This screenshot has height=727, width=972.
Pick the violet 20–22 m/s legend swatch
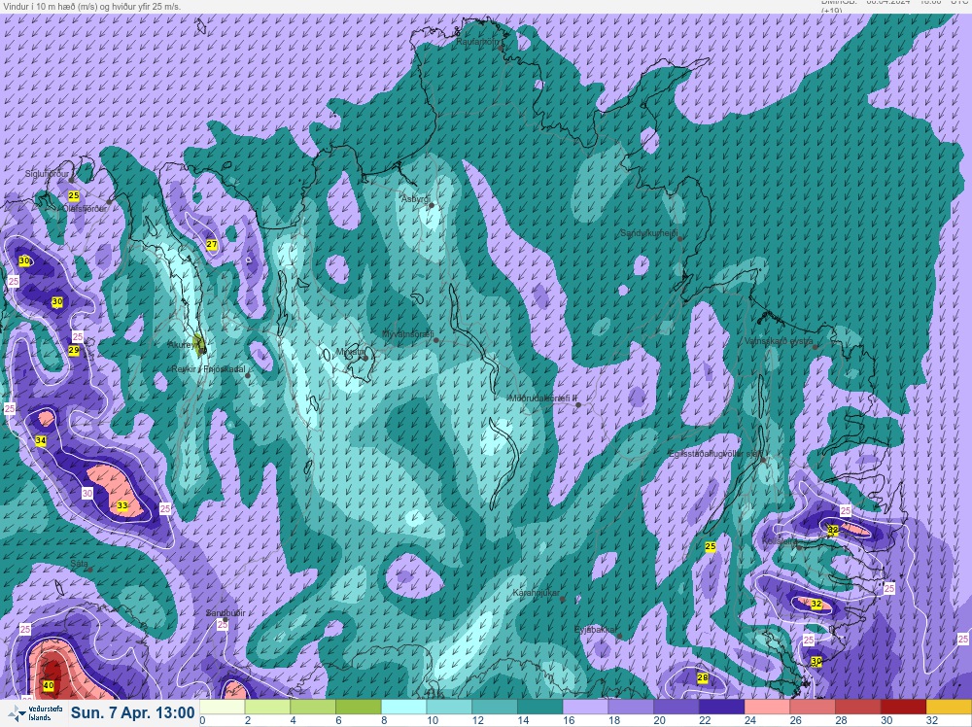(677, 708)
